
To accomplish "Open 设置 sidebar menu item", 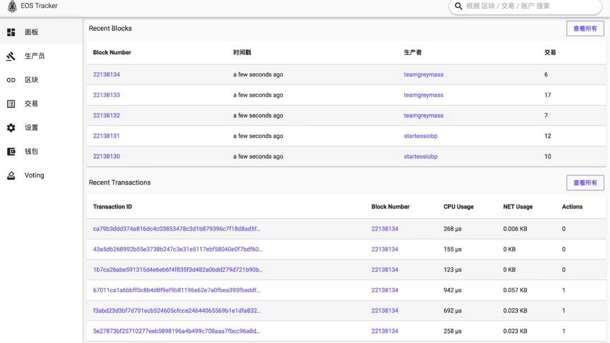I will tap(41, 128).
